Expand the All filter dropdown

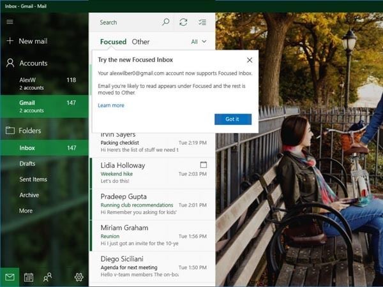[199, 41]
